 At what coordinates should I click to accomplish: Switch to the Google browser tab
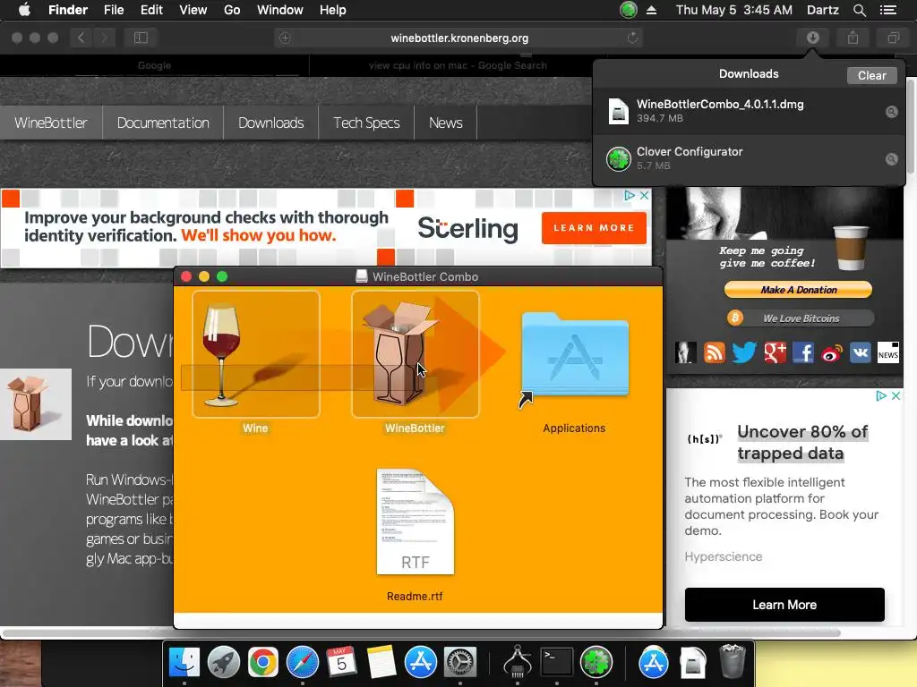(154, 65)
